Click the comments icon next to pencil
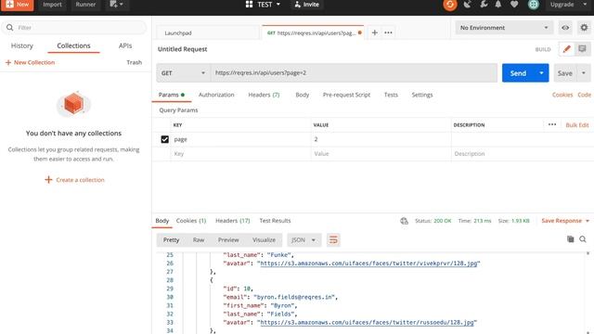594x334 pixels. point(582,49)
